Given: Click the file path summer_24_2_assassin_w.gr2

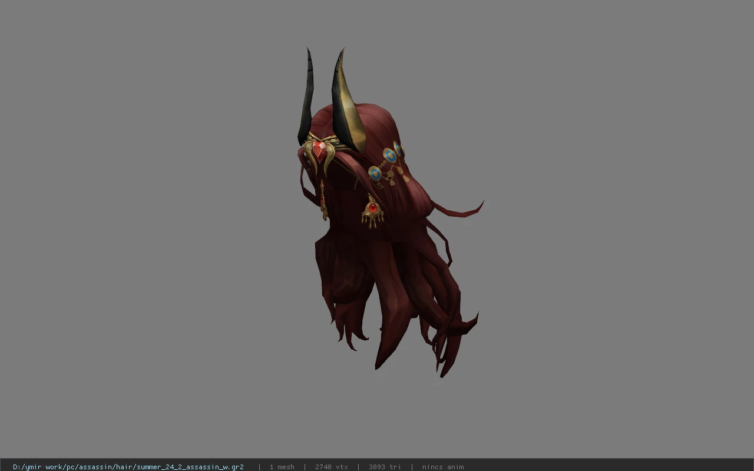Looking at the screenshot, I should click(x=128, y=467).
